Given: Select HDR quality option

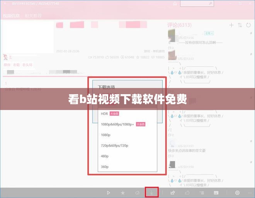Looking at the screenshot, I should 127,114.
